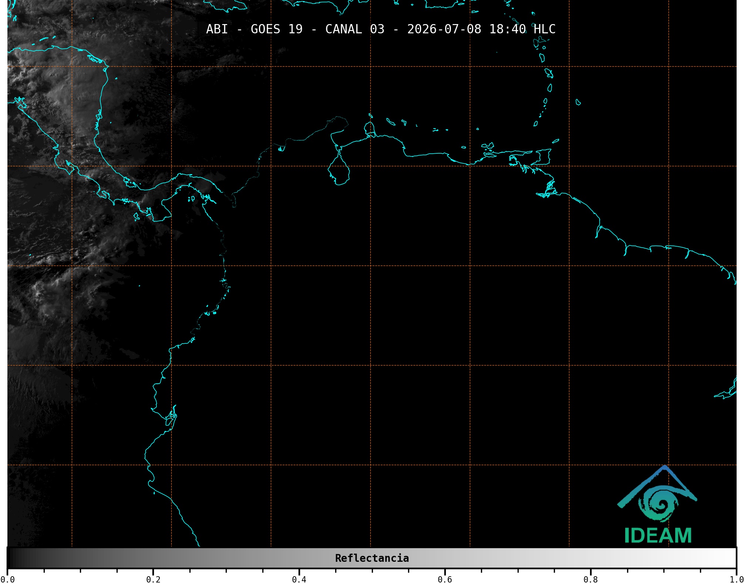The height and width of the screenshot is (584, 744).
Task: Click the 0.0 tick label on colorbar
Action: coord(7,579)
